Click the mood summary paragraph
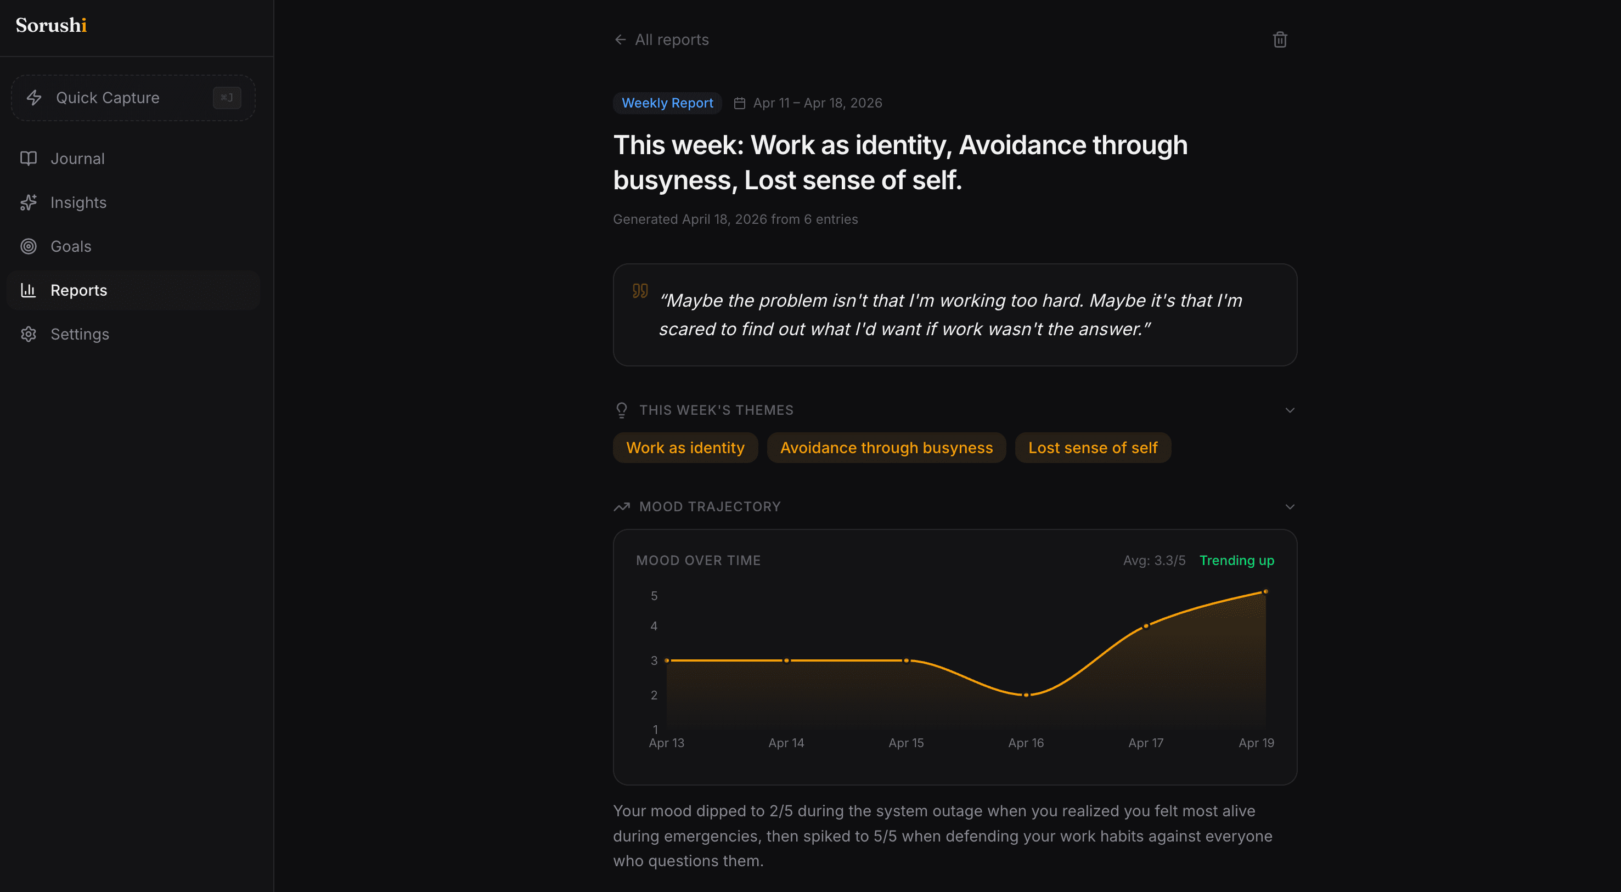Viewport: 1621px width, 892px height. (943, 836)
